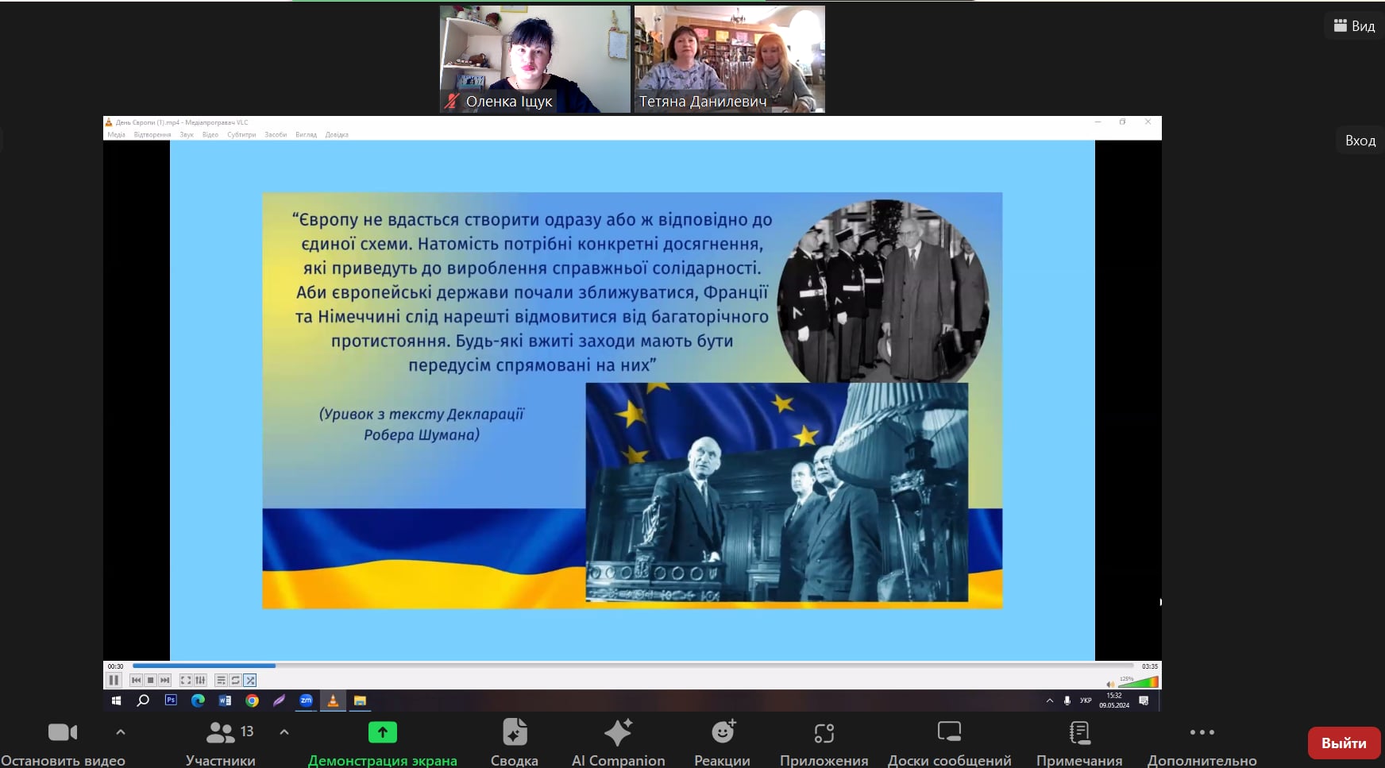Toggle VLC loop repeat mode

(x=236, y=680)
